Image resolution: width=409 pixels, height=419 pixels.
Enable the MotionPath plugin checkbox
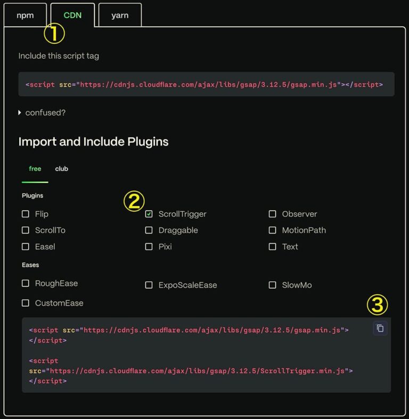point(273,230)
